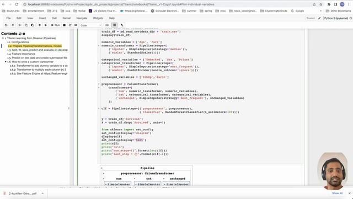Viewport: 353px width, 199px height.
Task: Bookmark this page with the star icon
Action: point(321,4)
